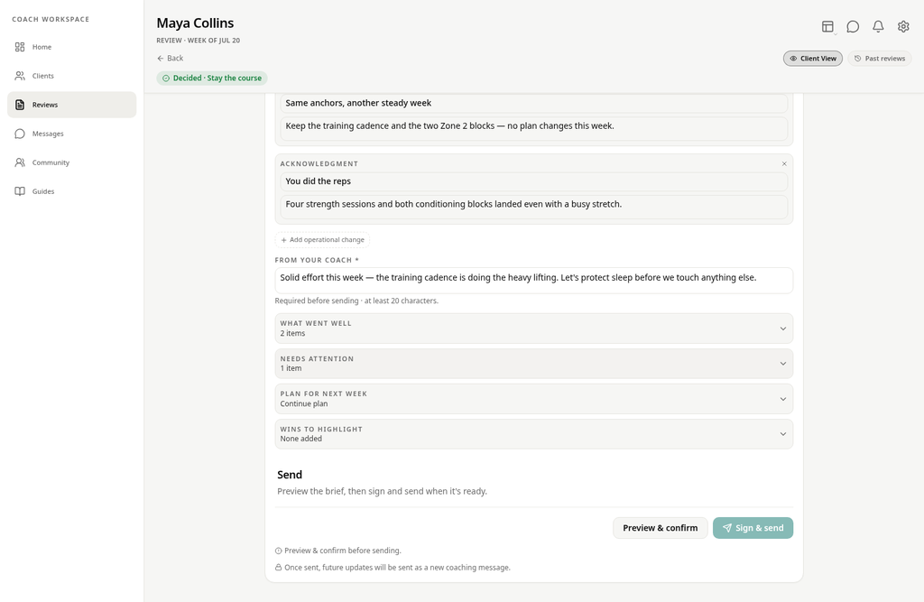Image resolution: width=924 pixels, height=602 pixels.
Task: Click the Clients people icon
Action: tap(20, 76)
